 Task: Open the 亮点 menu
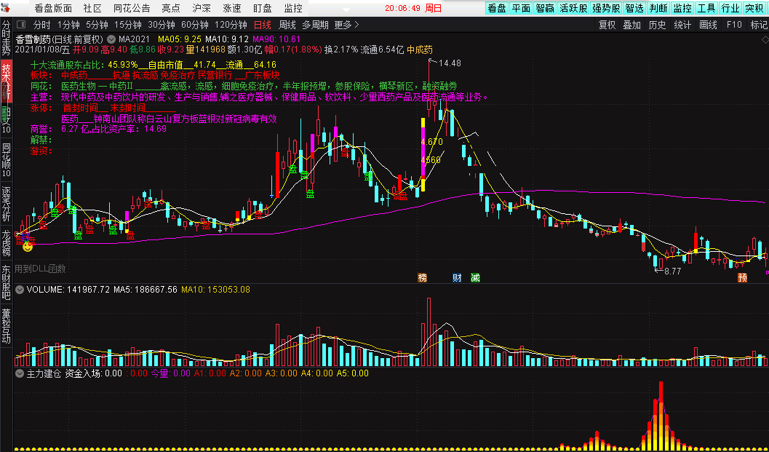point(171,8)
